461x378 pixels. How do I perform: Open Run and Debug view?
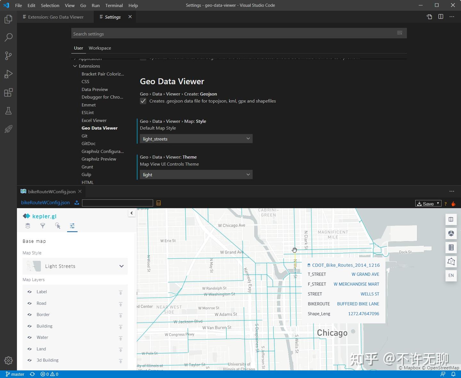[8, 74]
